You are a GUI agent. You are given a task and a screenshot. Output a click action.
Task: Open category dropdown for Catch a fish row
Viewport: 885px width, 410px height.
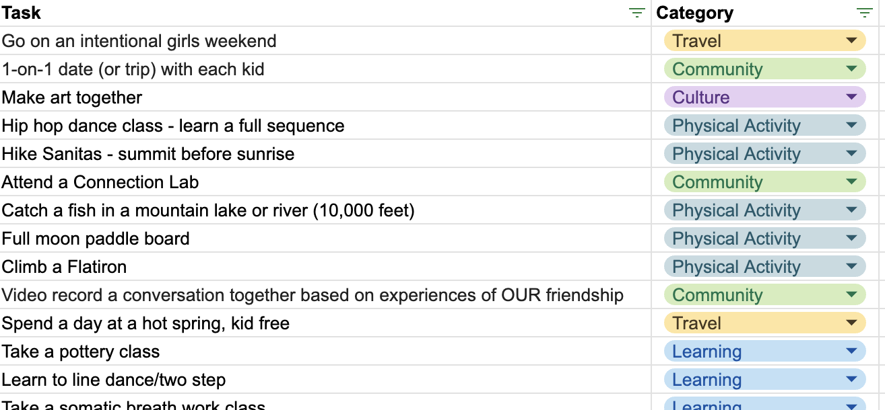[x=851, y=210]
